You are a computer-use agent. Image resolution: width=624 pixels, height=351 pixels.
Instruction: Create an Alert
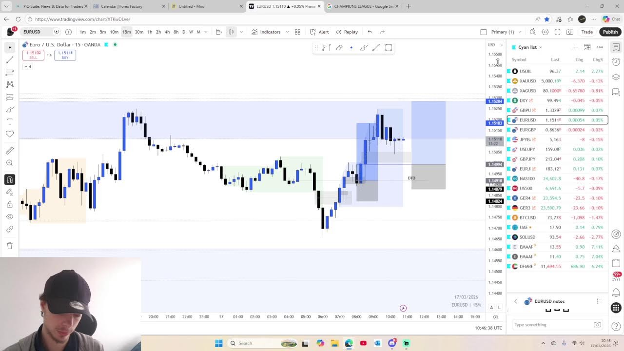[319, 32]
